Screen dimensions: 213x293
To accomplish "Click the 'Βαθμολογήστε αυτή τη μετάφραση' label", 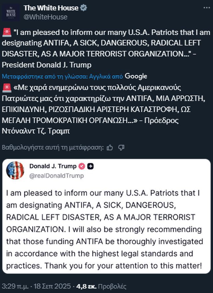I will (x=53, y=147).
